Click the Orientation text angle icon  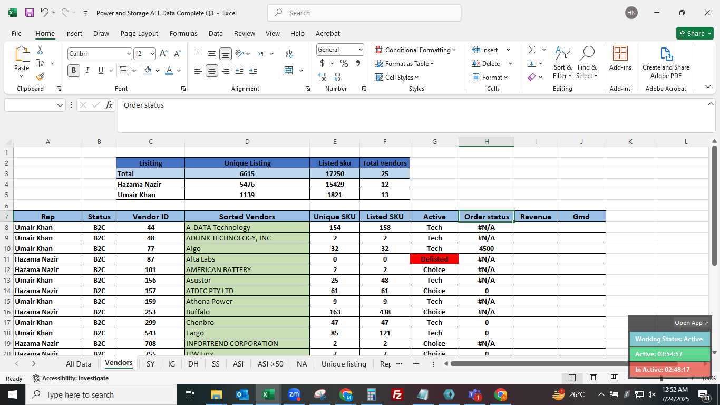pyautogui.click(x=239, y=53)
